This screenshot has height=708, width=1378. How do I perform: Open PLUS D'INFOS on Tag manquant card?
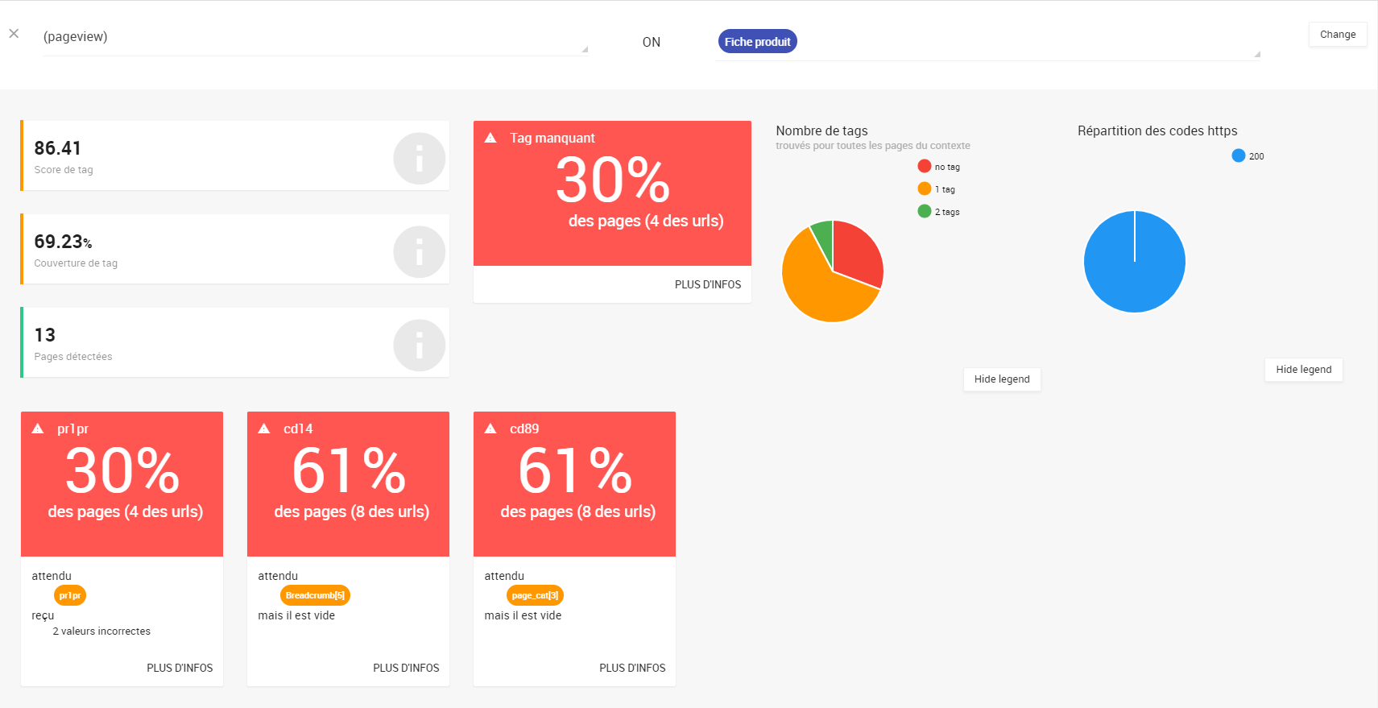707,284
